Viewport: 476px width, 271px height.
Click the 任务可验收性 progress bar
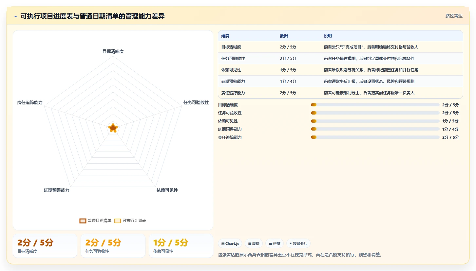[375, 113]
